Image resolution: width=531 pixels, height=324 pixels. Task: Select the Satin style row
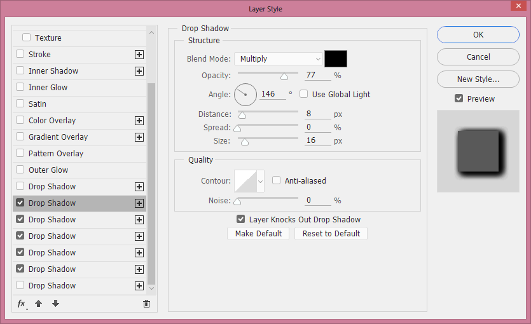[x=79, y=104]
